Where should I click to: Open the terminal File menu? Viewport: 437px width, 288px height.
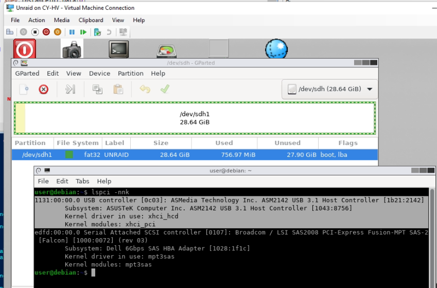click(43, 181)
